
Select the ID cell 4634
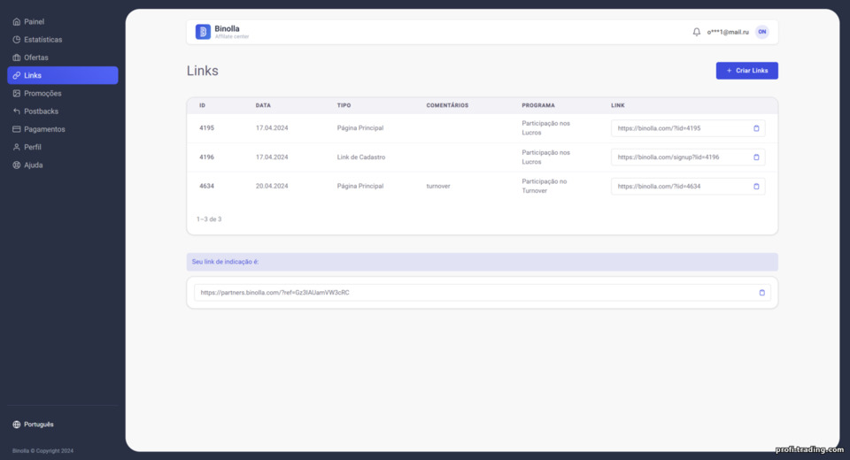point(206,186)
